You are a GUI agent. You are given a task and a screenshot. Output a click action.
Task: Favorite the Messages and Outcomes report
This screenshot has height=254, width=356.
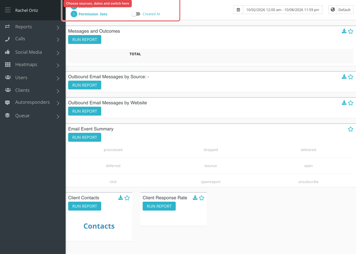351,31
